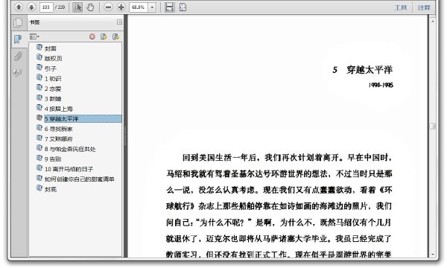447x268 pixels.
Task: Jump to bookmark 版权页
Action: pyautogui.click(x=53, y=58)
